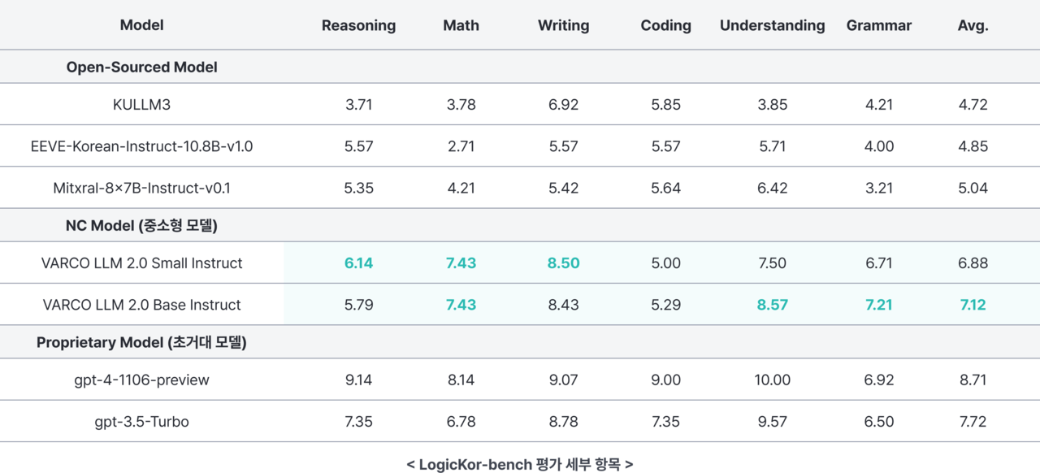The width and height of the screenshot is (1040, 473).
Task: Click the Grammar column header
Action: [x=878, y=25]
